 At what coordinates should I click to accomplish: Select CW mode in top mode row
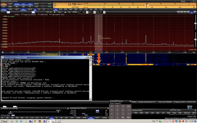[x=91, y=9]
